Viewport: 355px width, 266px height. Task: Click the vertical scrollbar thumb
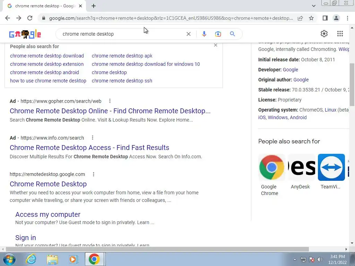[352, 85]
